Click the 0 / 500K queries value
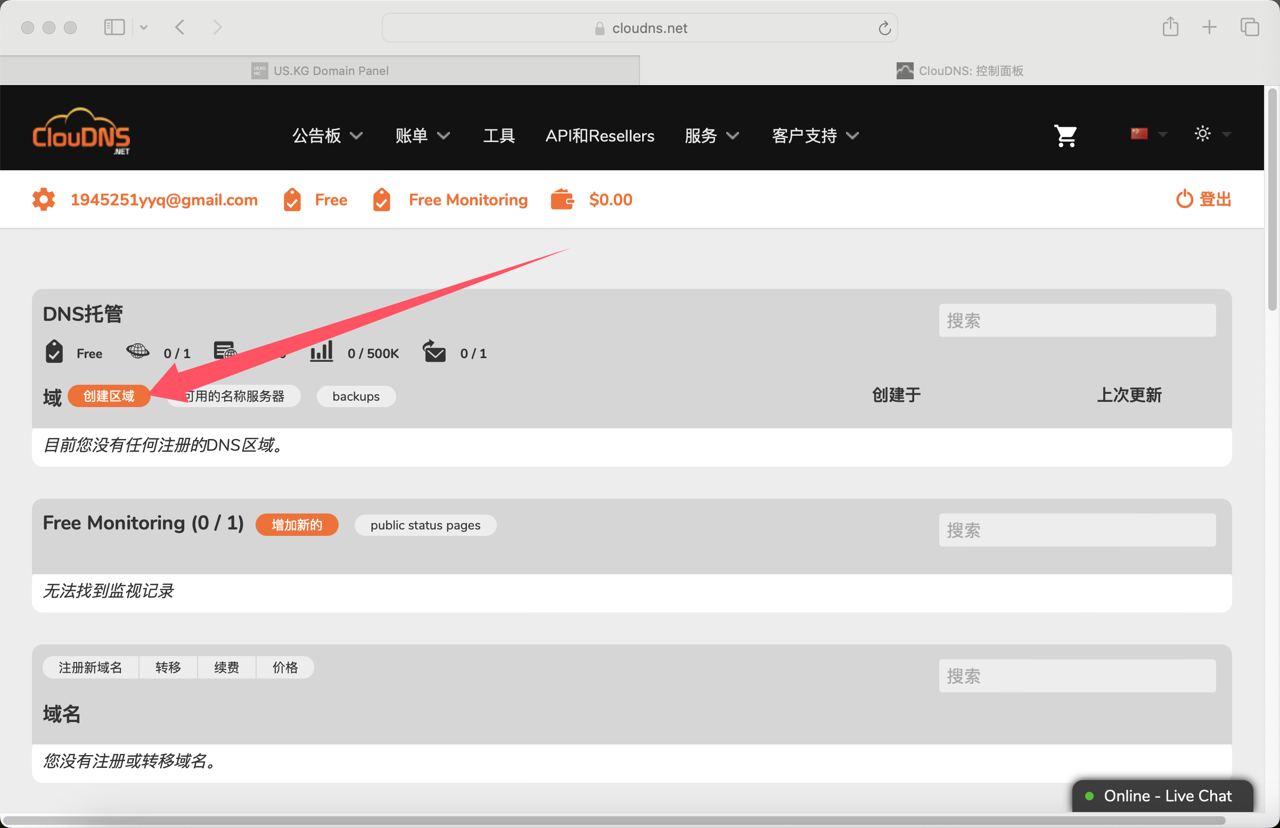This screenshot has height=828, width=1280. coord(373,353)
